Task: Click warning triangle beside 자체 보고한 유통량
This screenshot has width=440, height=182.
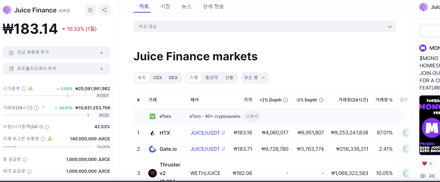Action: [50, 139]
